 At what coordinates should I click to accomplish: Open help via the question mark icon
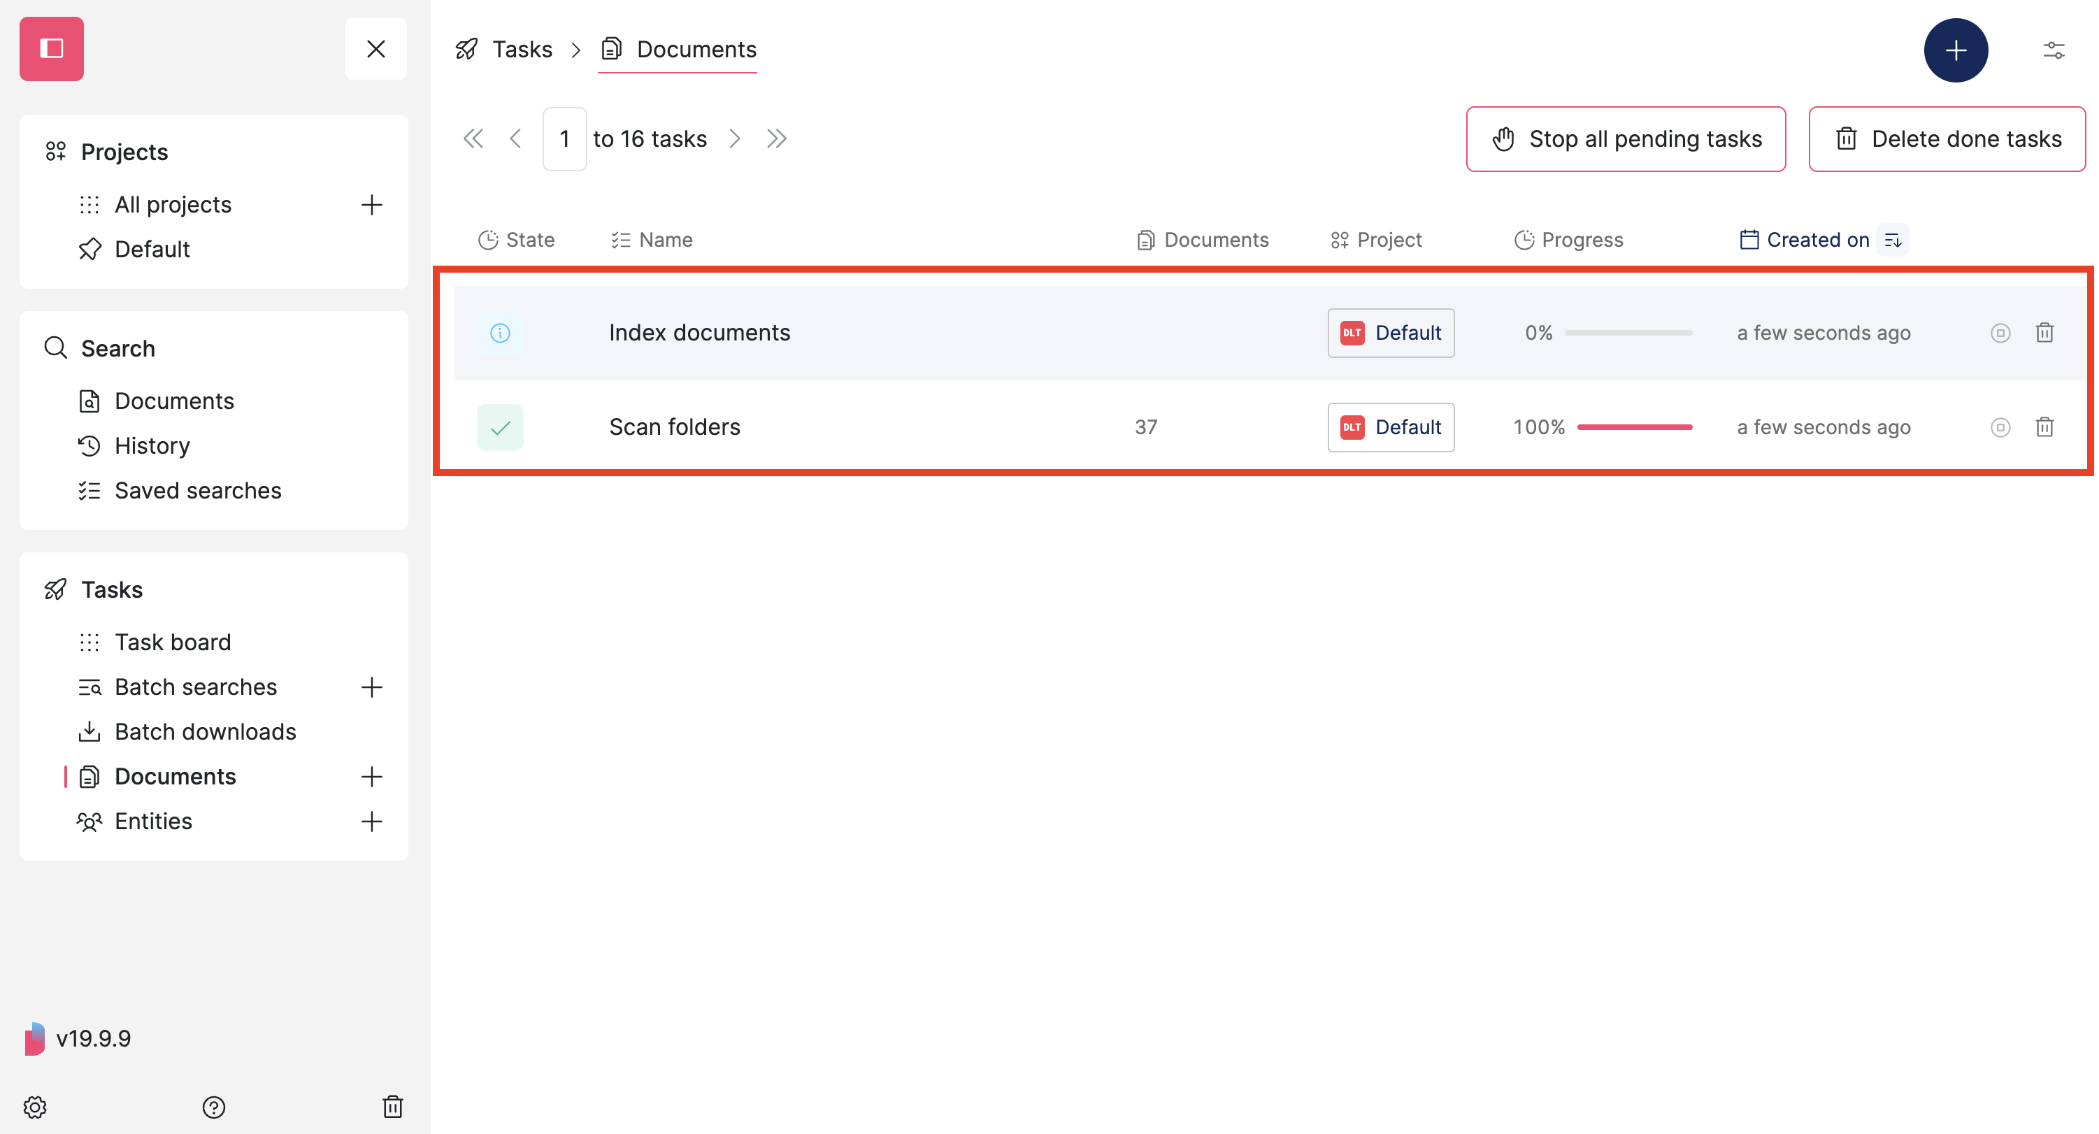pos(213,1107)
